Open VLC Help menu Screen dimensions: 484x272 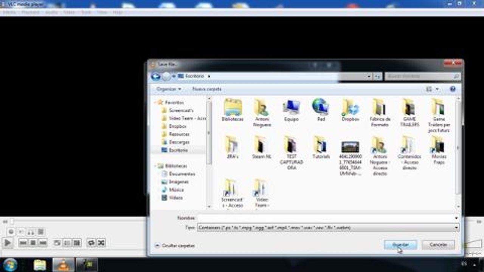(x=118, y=12)
